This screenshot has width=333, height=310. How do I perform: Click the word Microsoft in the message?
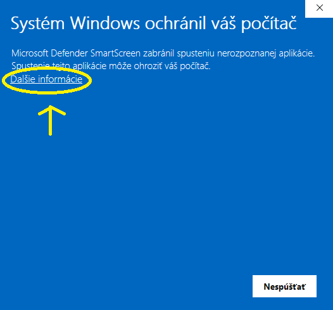pos(30,53)
